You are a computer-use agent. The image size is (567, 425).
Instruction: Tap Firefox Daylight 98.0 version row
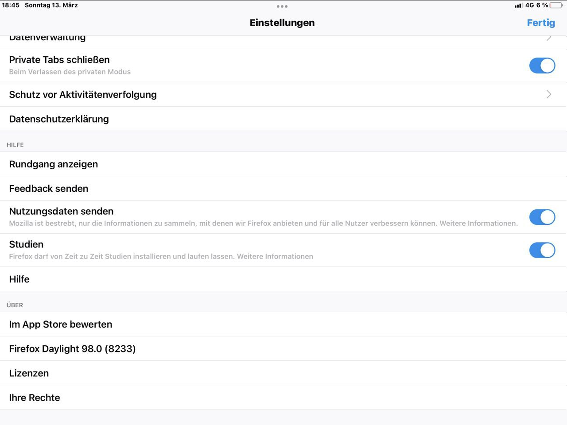72,348
